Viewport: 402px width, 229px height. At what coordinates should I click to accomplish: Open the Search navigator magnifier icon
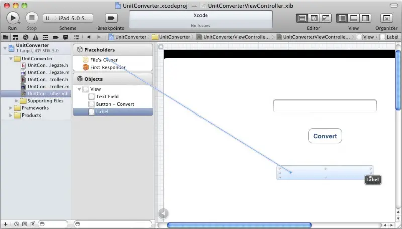25,37
